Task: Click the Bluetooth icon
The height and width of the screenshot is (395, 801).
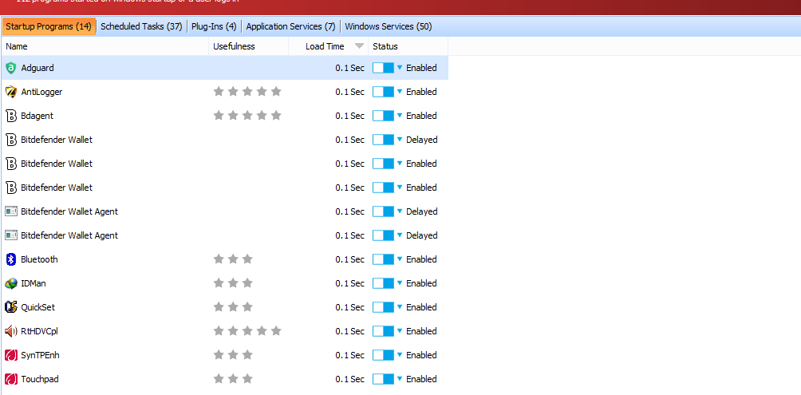Action: pos(10,259)
